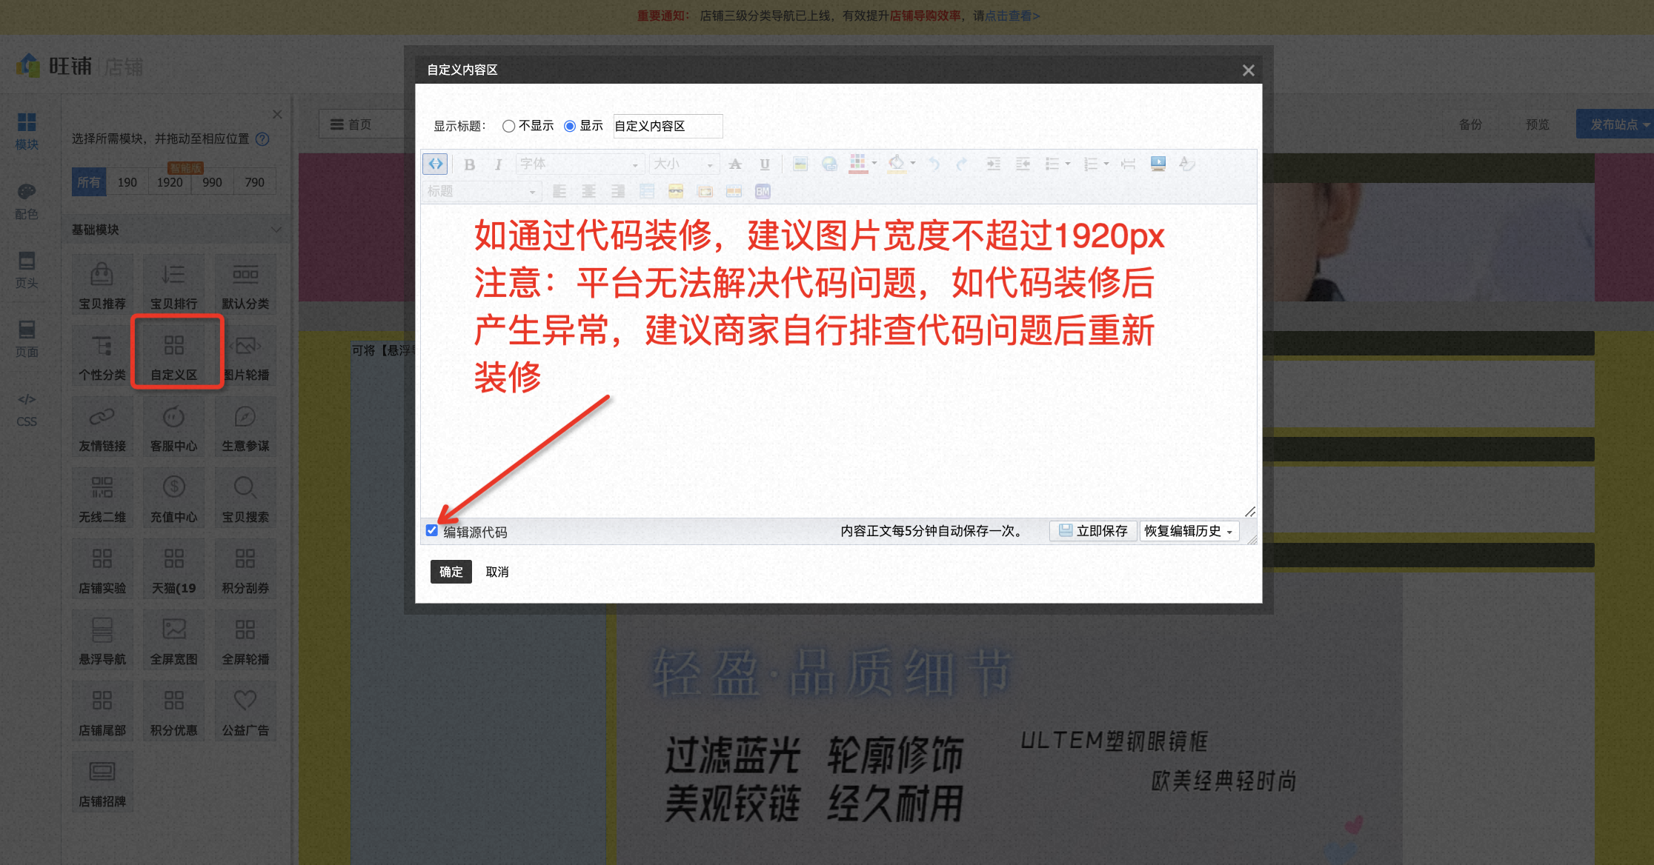Image resolution: width=1654 pixels, height=865 pixels.
Task: Pick highlight from the background color swatch
Action: (896, 164)
